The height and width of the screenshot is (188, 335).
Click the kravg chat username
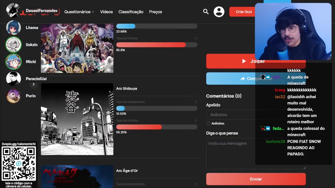pos(280,90)
